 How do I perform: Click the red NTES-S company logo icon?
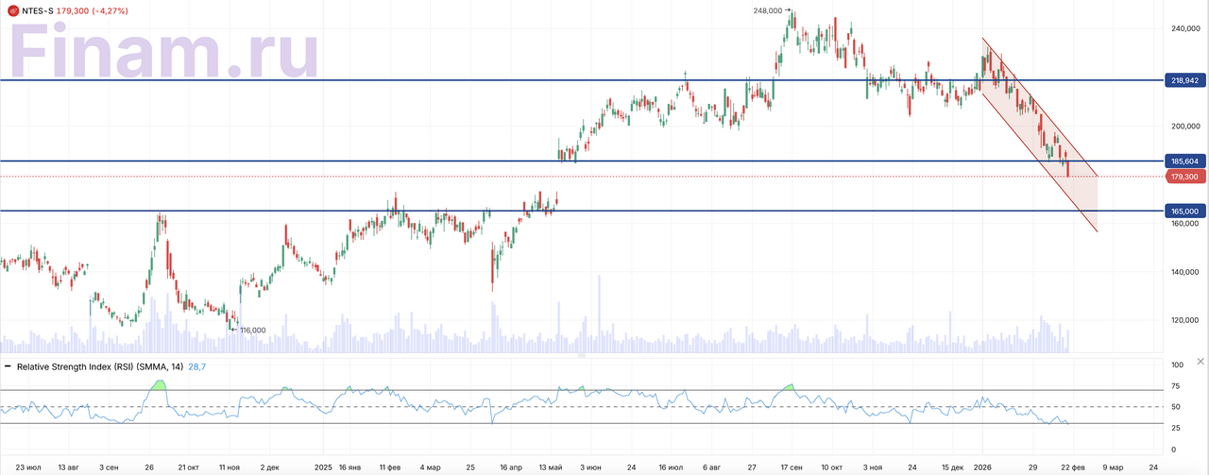12,10
